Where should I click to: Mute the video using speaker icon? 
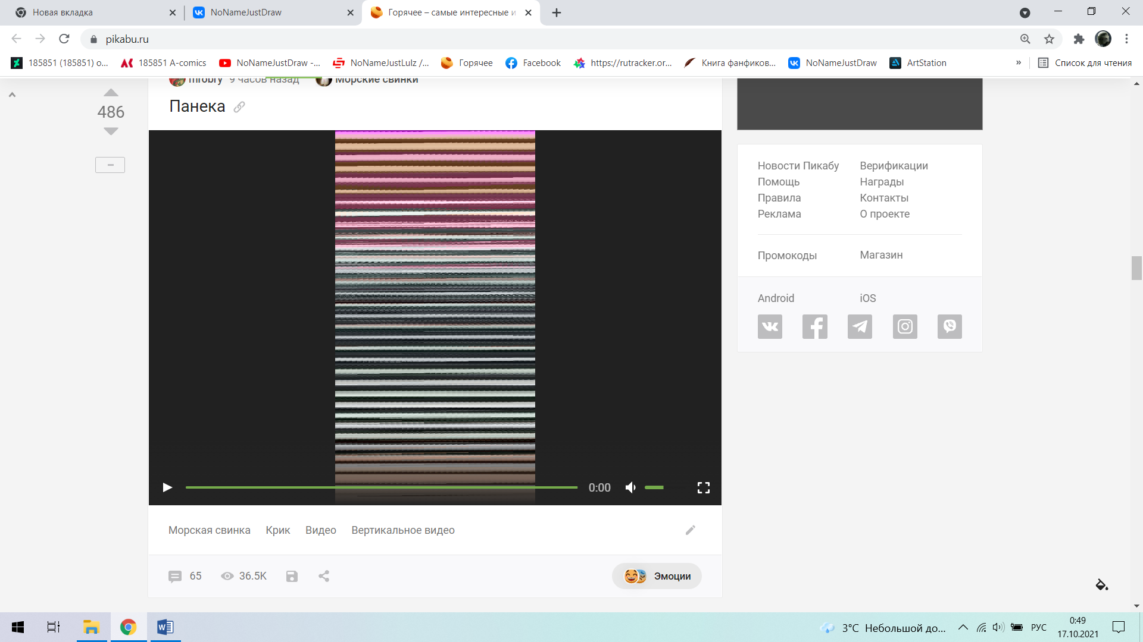point(630,487)
